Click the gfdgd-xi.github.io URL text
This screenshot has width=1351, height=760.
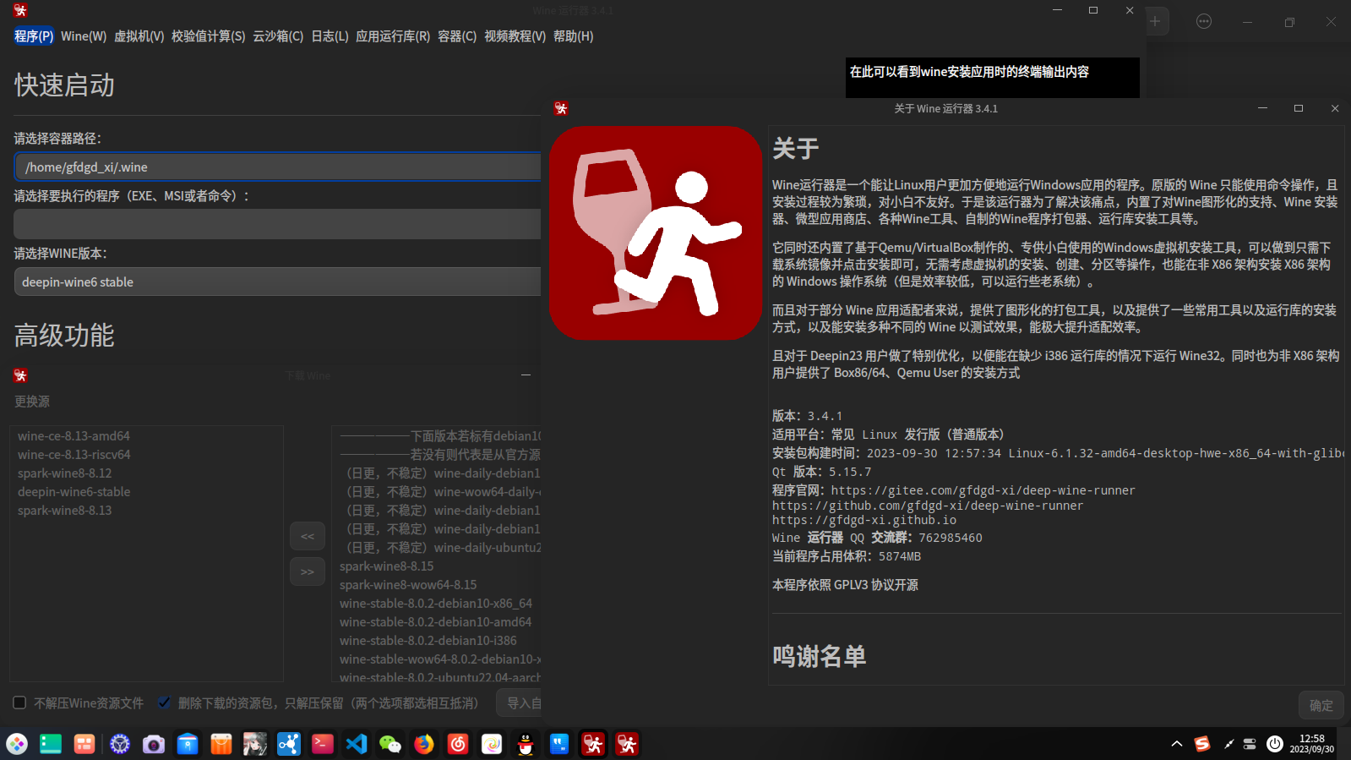pos(863,521)
